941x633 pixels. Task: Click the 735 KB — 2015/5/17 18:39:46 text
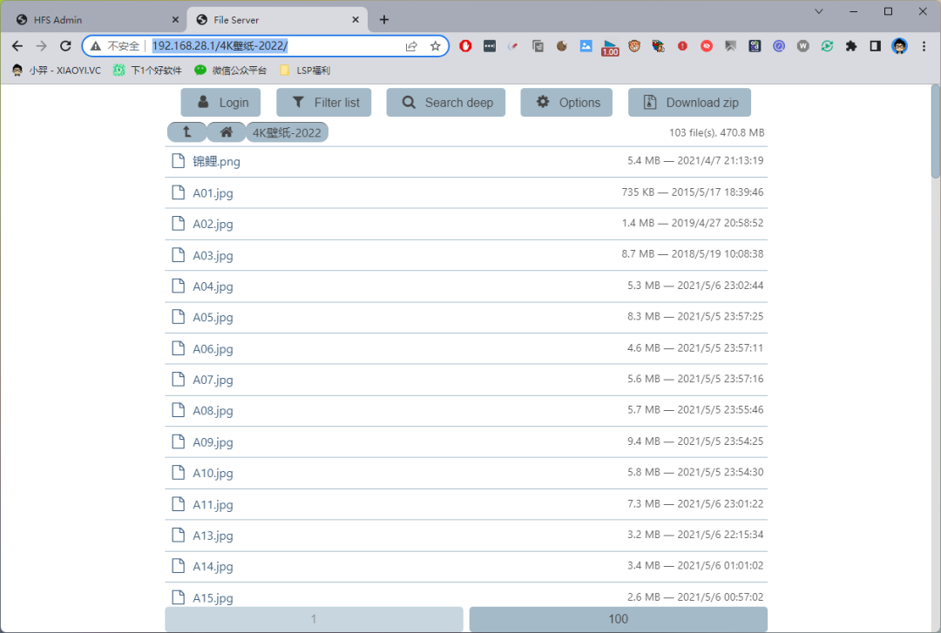pos(693,192)
